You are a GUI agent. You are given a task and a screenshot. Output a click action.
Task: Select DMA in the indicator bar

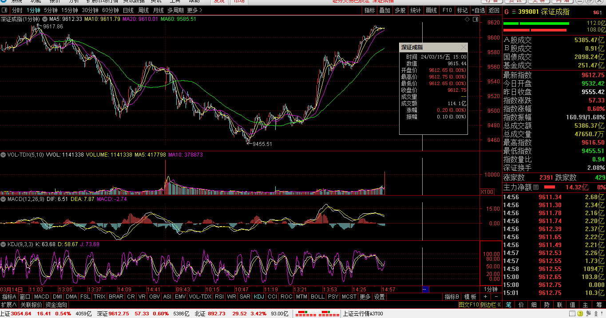point(71,297)
